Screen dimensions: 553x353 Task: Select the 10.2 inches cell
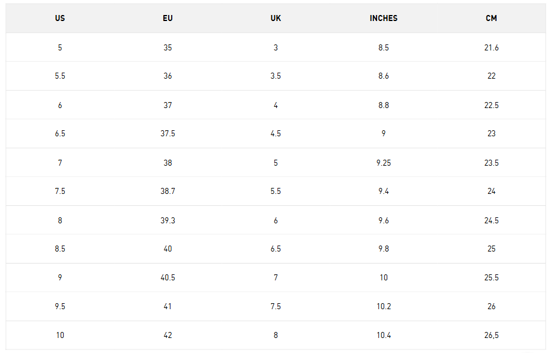(x=384, y=307)
